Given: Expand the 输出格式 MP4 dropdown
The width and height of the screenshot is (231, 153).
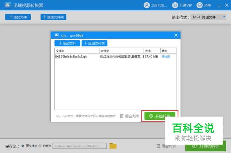Looking at the screenshot, I should click(x=208, y=17).
